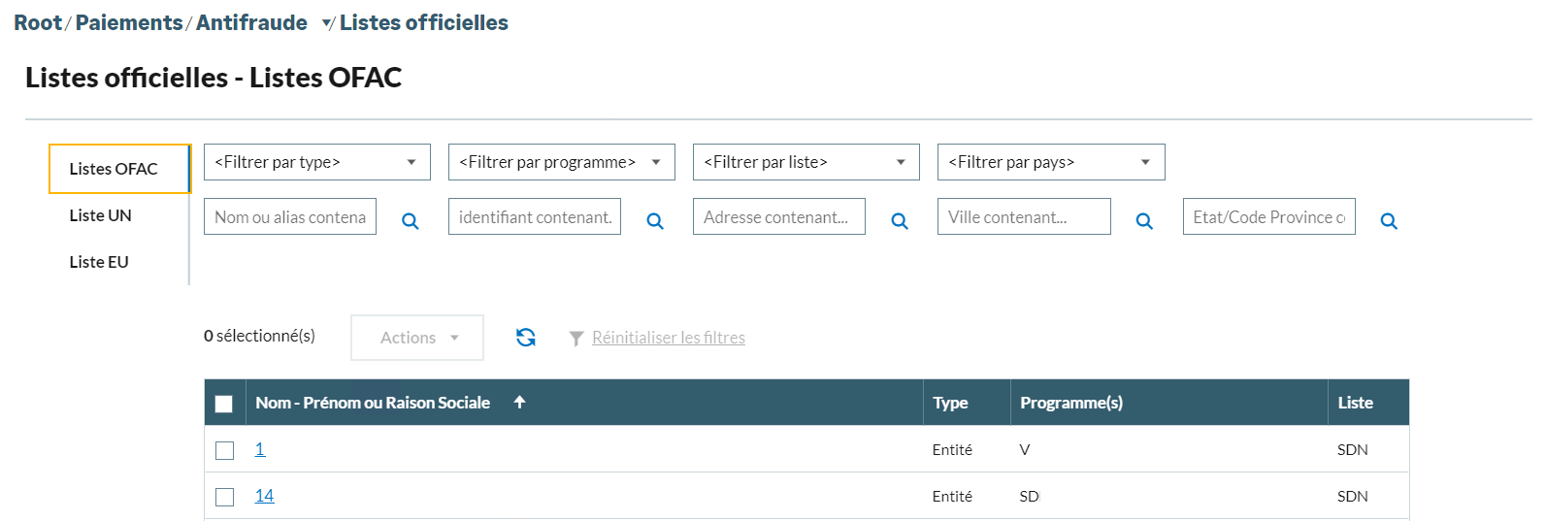Open the Filtrer par pays dropdown
The height and width of the screenshot is (521, 1546).
coord(1051,162)
